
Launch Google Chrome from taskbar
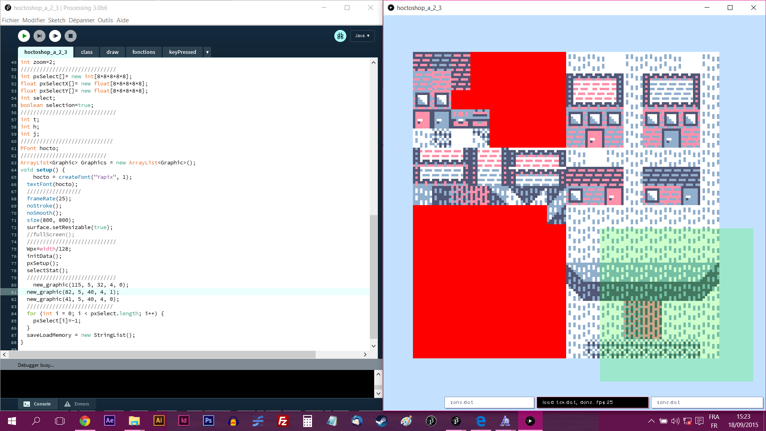(x=85, y=421)
